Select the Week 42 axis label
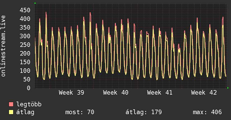This screenshot has height=120, width=231. point(204,93)
